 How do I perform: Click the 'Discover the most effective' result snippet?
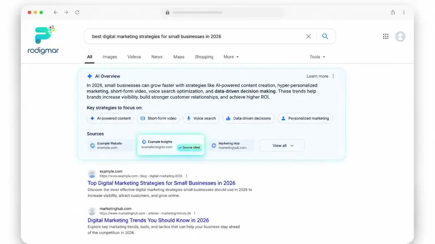tap(170, 193)
